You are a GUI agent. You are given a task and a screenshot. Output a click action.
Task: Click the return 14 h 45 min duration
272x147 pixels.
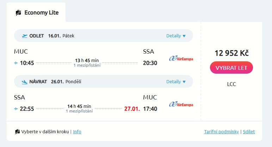point(79,106)
